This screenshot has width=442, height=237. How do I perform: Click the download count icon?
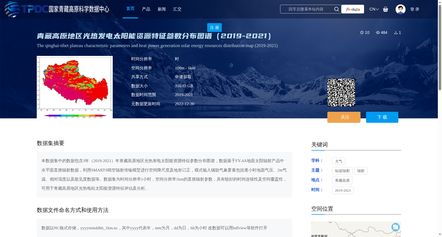point(396,32)
